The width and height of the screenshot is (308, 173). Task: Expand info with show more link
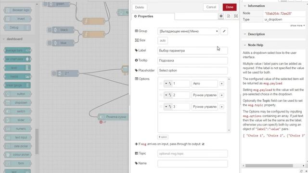(x=297, y=25)
